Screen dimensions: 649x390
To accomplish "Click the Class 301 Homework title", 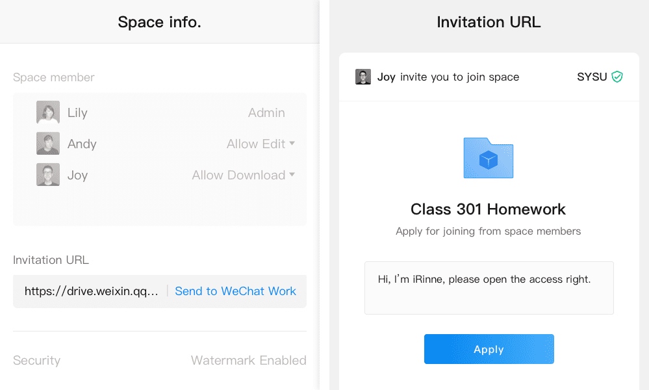I will [488, 209].
